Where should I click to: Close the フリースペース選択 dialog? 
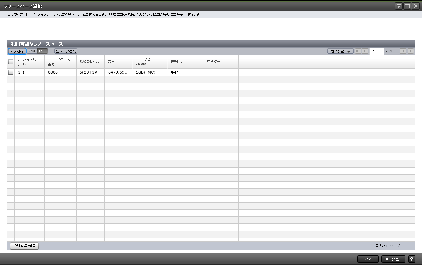[x=416, y=6]
